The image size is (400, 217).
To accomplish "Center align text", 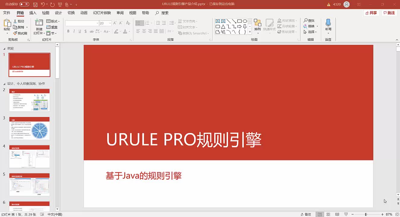I will [144, 31].
